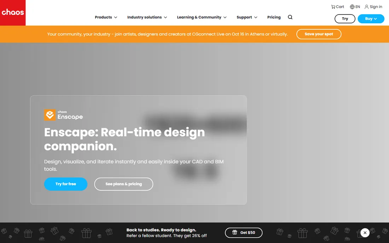Click the Try button in header

pyautogui.click(x=345, y=19)
